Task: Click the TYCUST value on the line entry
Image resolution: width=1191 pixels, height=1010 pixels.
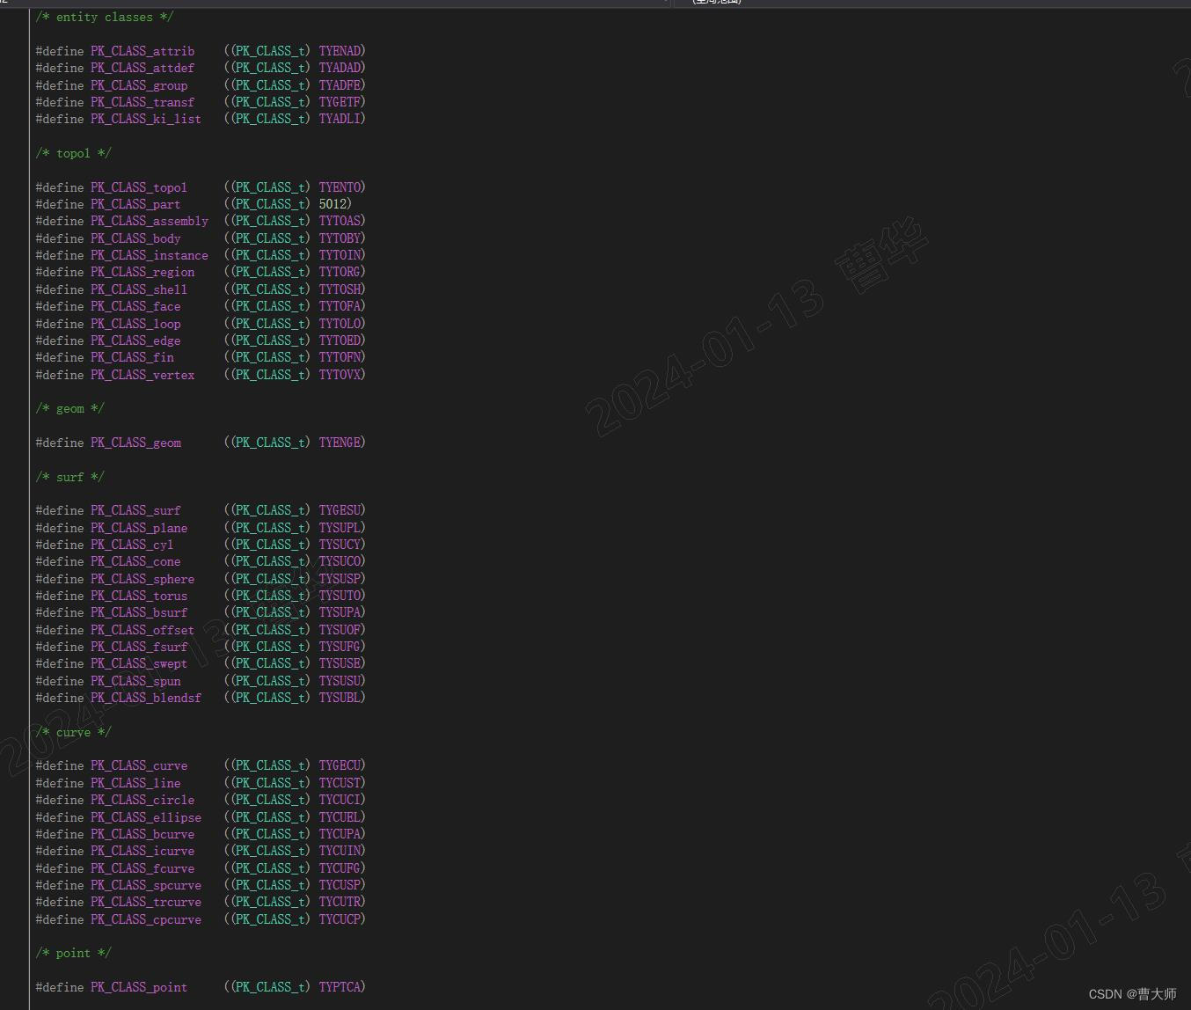Action: 340,783
